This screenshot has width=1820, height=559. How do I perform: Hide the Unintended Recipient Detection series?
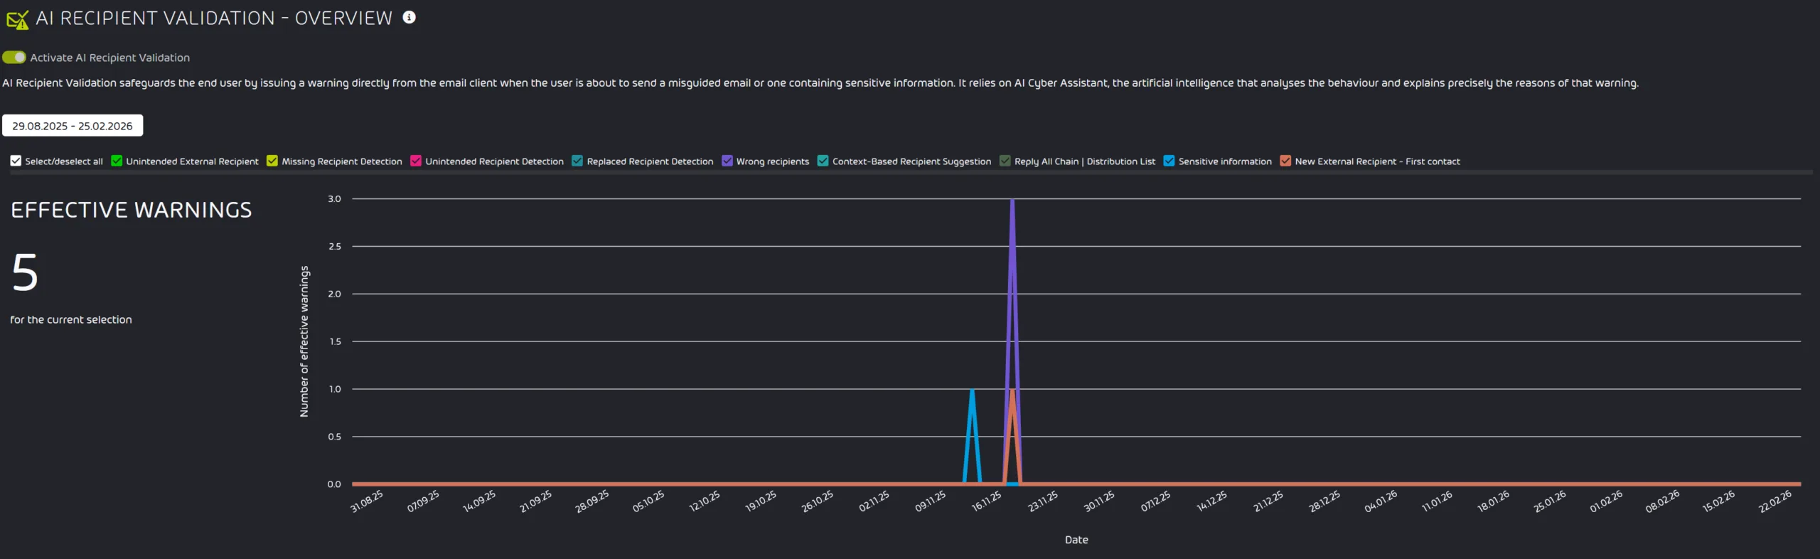416,161
